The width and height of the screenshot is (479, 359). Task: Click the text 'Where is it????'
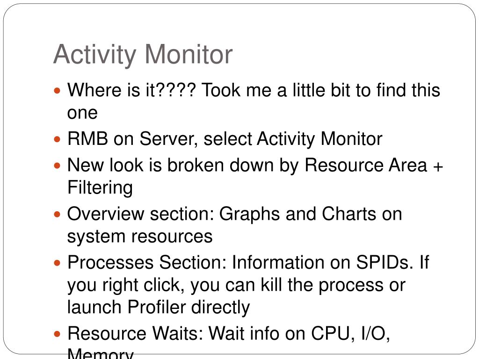[x=131, y=90]
